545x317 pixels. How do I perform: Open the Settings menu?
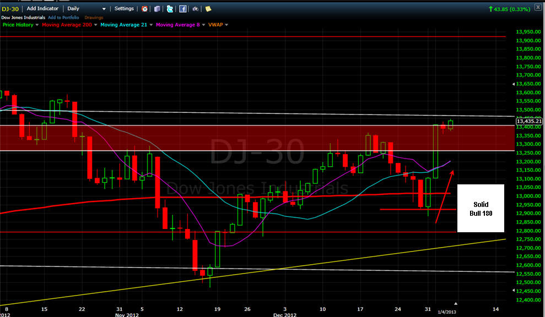click(x=124, y=9)
